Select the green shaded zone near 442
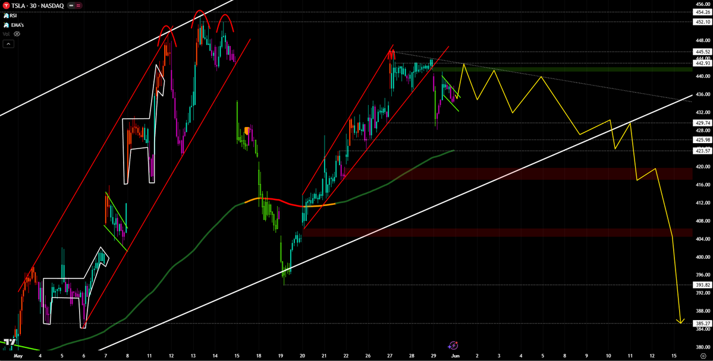The image size is (713, 361). (x=562, y=69)
